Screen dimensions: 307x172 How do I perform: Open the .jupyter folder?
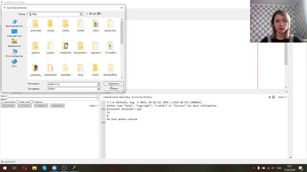point(50,48)
